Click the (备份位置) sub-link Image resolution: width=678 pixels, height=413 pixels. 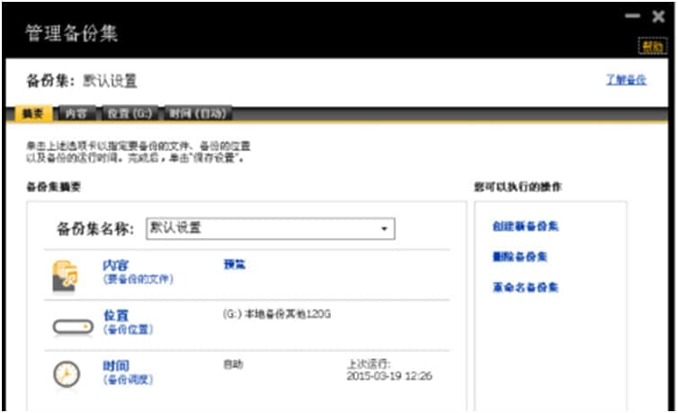(x=129, y=330)
